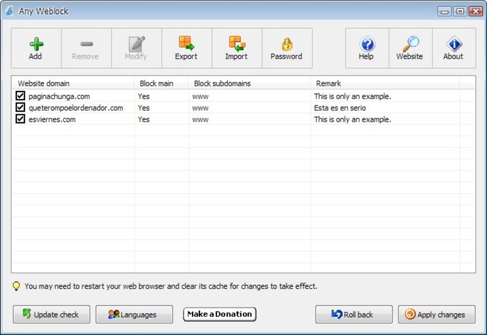Select the row for esviernes.com
This screenshot has width=487, height=335.
point(84,119)
